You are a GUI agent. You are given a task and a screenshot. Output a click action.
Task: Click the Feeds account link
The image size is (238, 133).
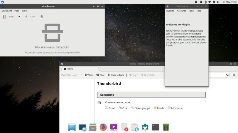pos(159,108)
